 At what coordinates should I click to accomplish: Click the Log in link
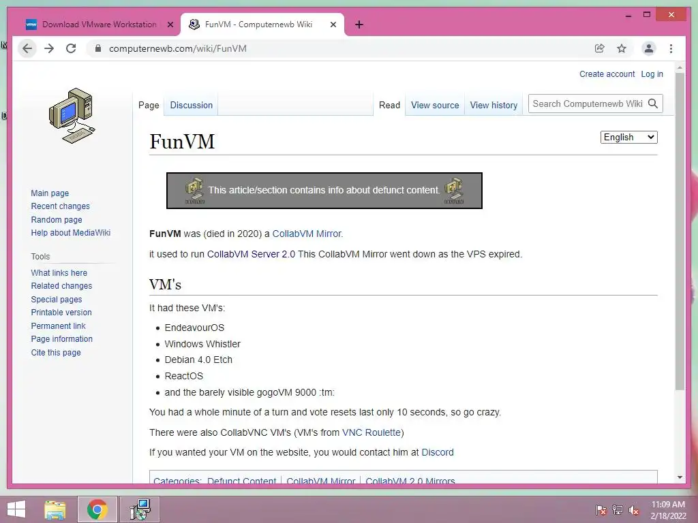[652, 74]
